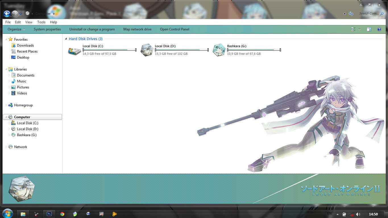Click the Bashkara (G:) usage bar

point(254,50)
